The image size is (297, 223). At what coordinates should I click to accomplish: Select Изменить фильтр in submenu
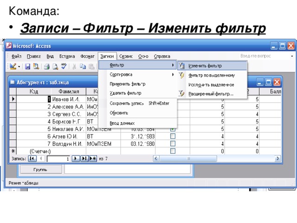(213, 66)
